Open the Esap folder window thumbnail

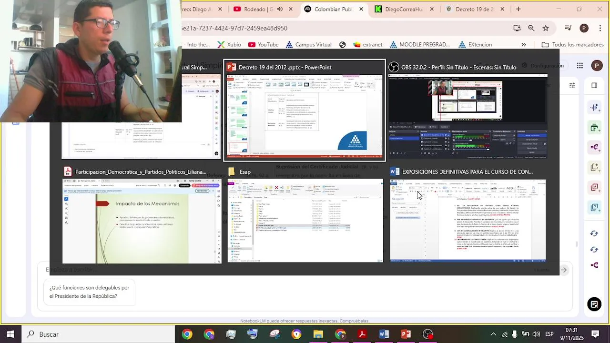(305, 215)
